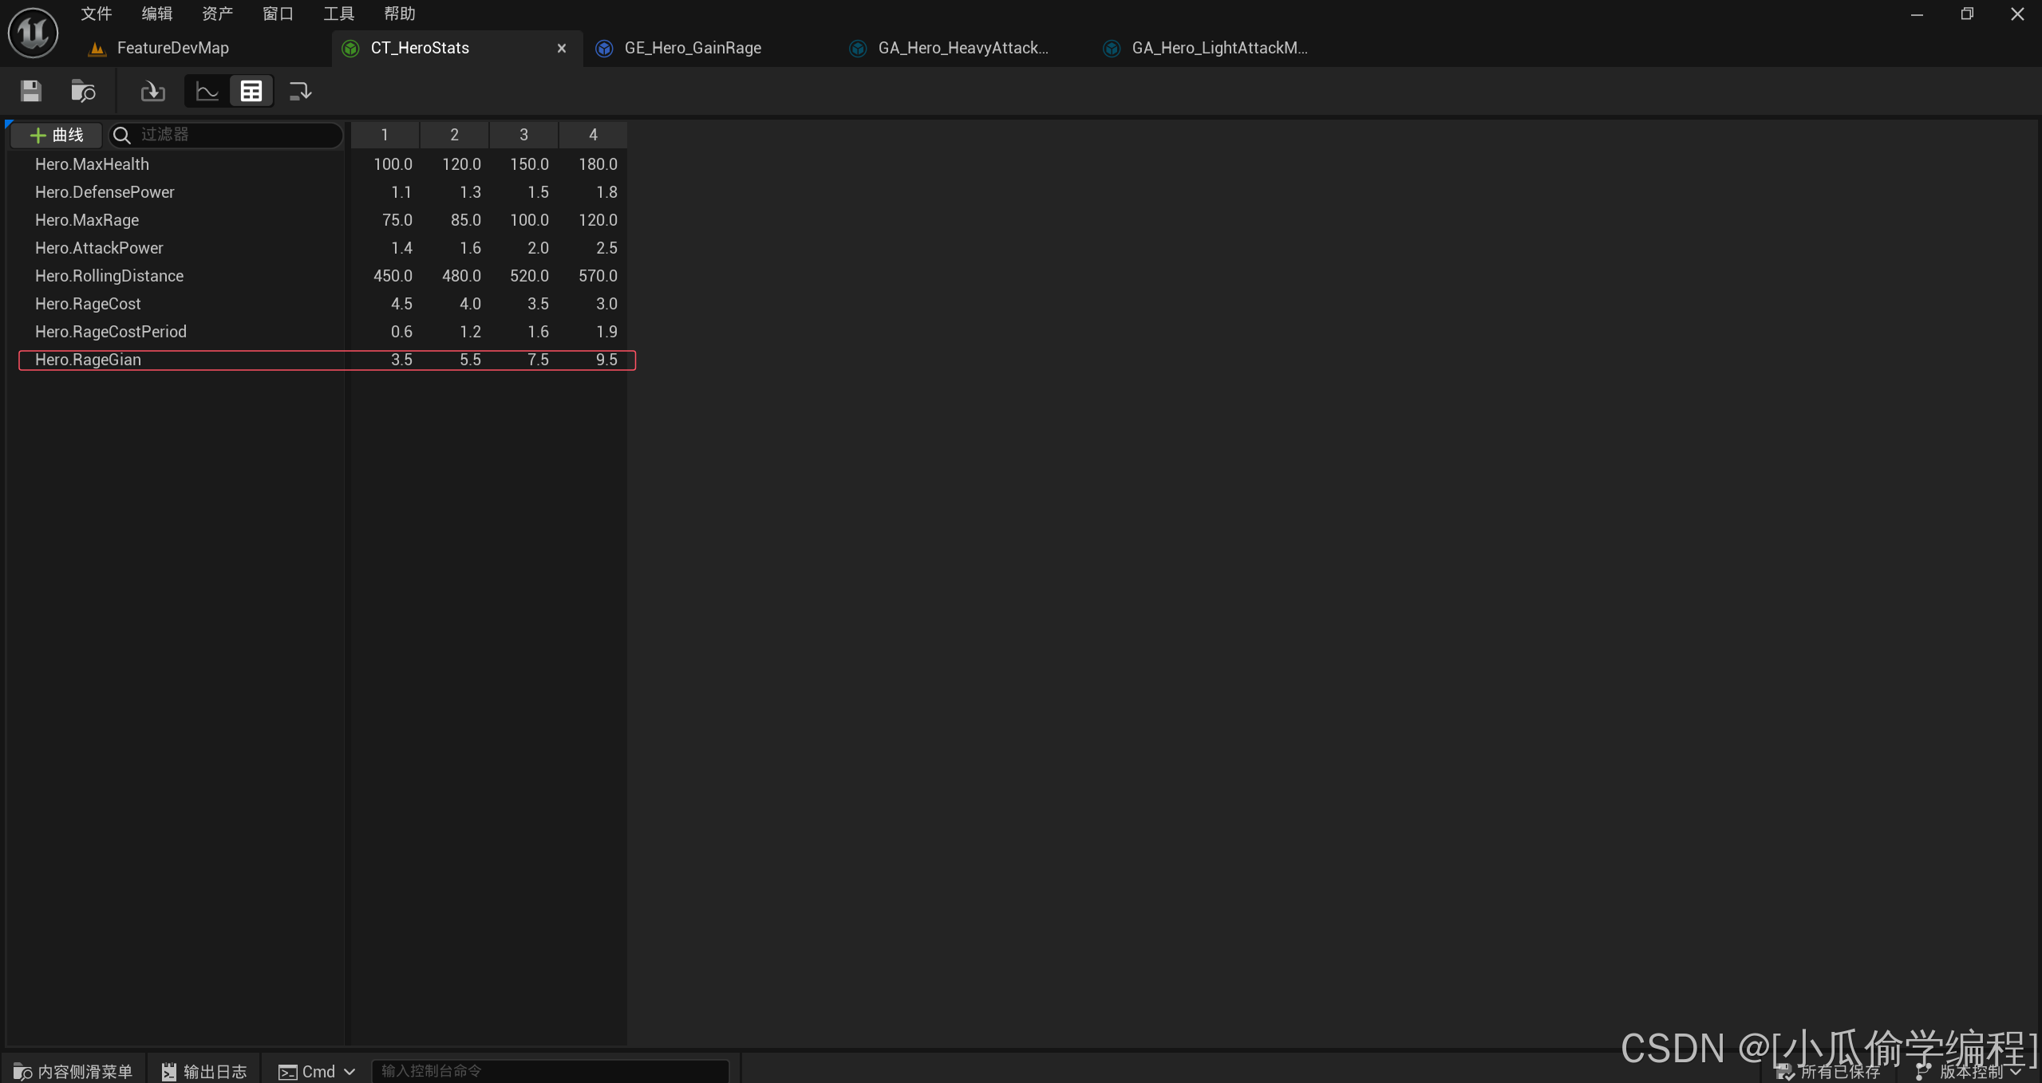2042x1083 pixels.
Task: Click column header 4
Action: (593, 135)
